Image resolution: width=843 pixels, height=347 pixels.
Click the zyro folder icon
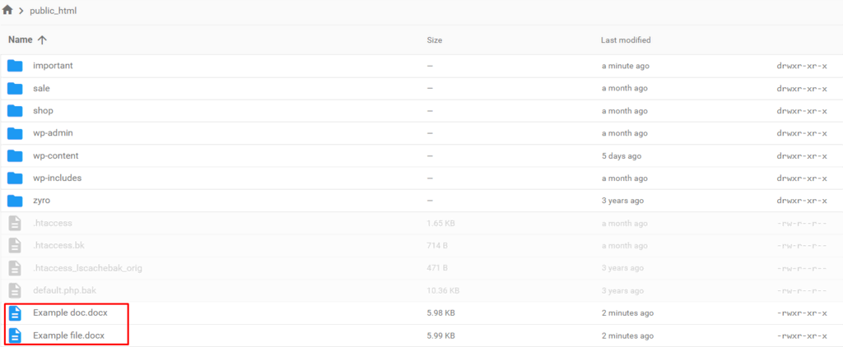point(15,200)
